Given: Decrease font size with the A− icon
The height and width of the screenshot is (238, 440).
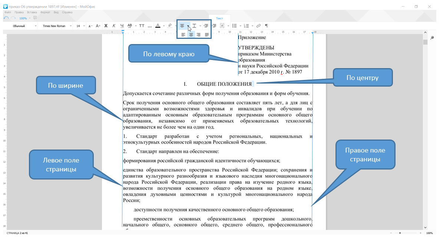Looking at the screenshot, I should [90, 26].
